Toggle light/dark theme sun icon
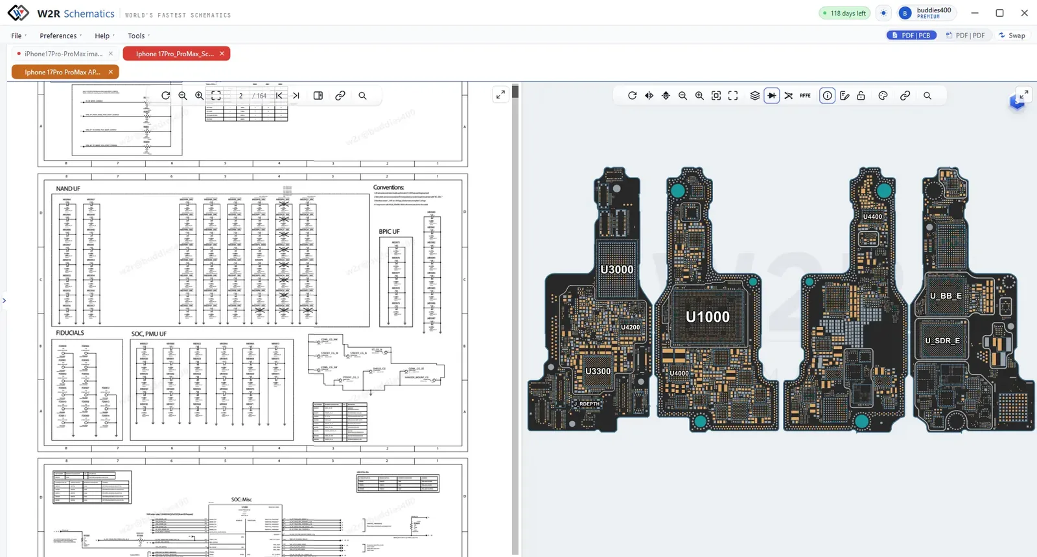1037x557 pixels. (x=883, y=13)
